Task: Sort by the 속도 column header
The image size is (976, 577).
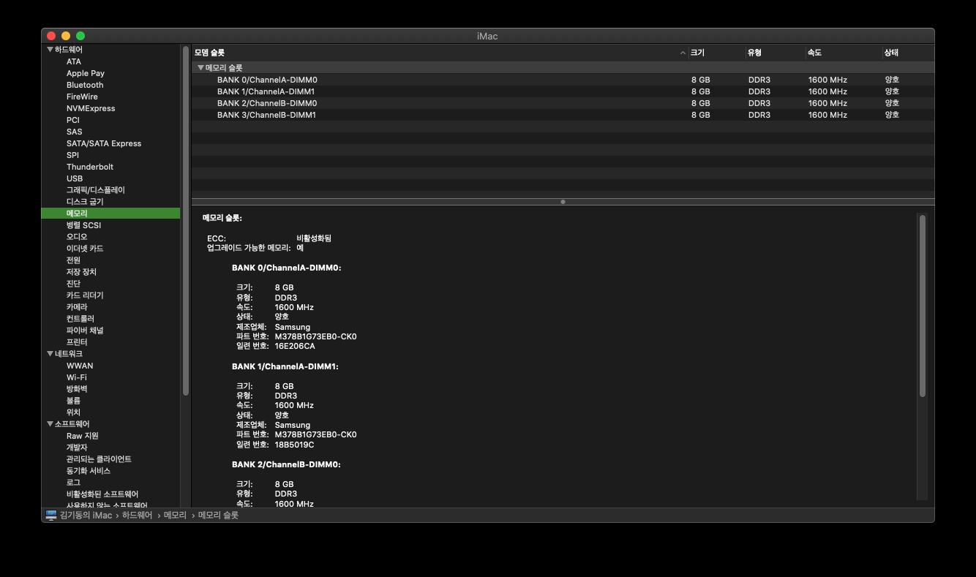Action: [843, 53]
